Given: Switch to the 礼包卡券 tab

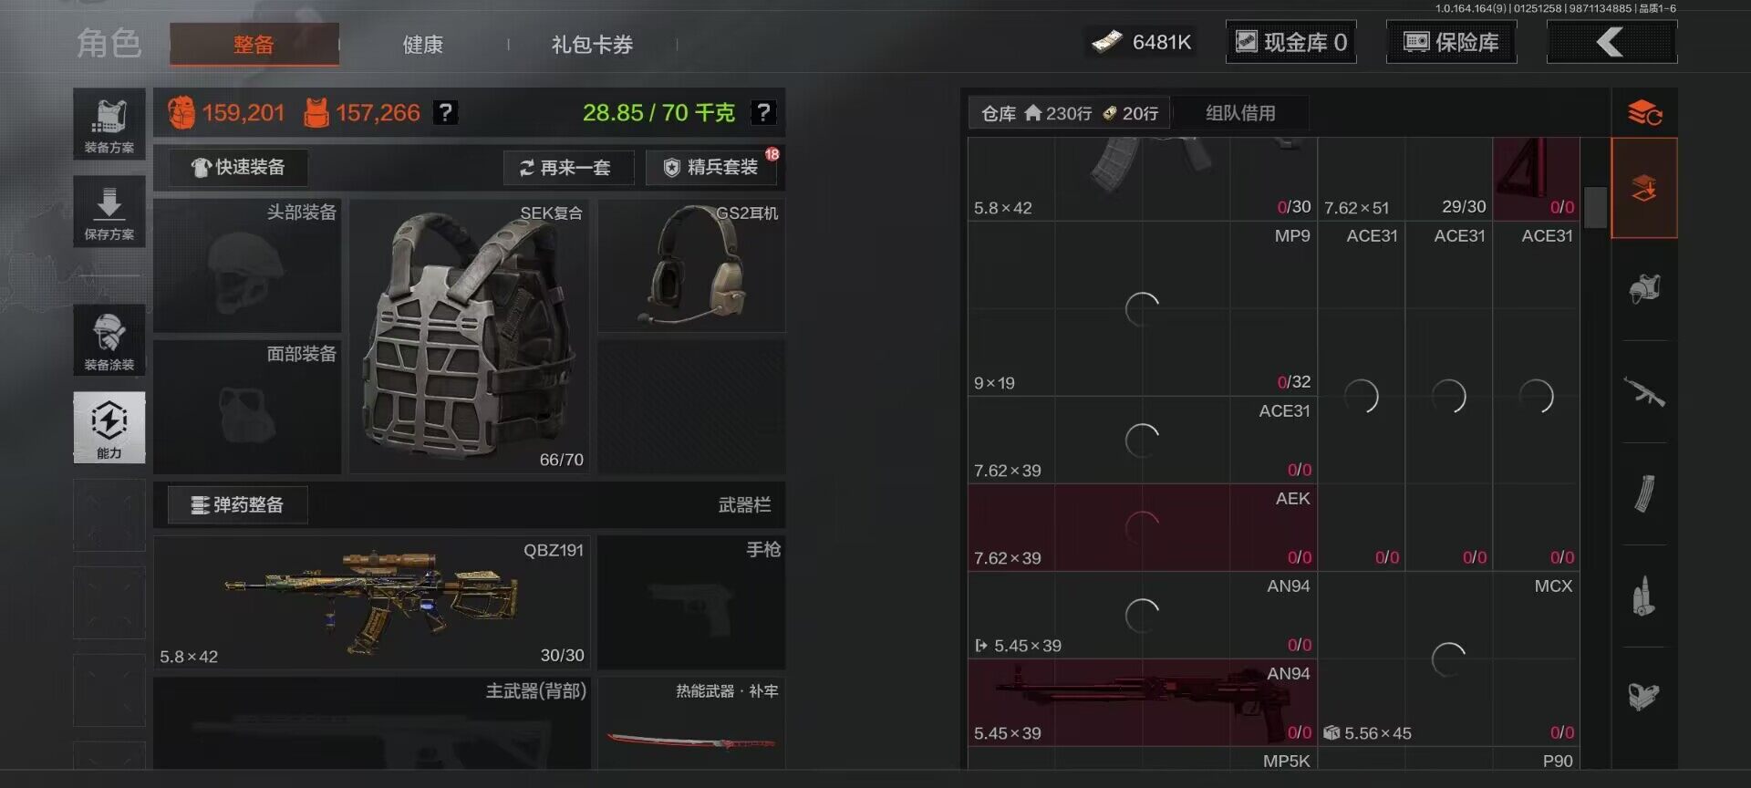Looking at the screenshot, I should click(x=592, y=45).
